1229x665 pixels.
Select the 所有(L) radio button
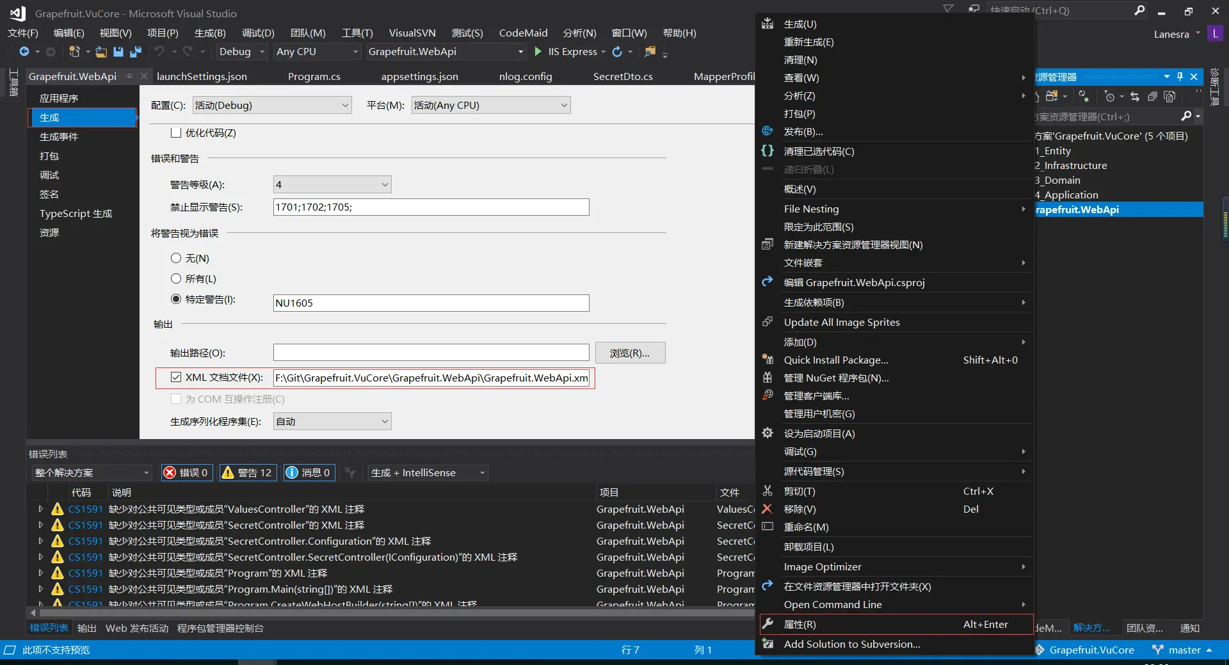(176, 278)
